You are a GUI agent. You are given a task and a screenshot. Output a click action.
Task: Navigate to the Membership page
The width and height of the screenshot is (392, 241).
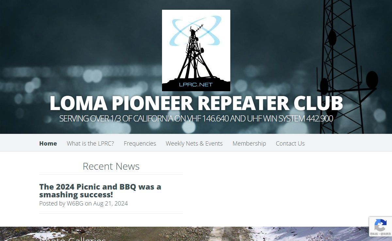(x=249, y=143)
